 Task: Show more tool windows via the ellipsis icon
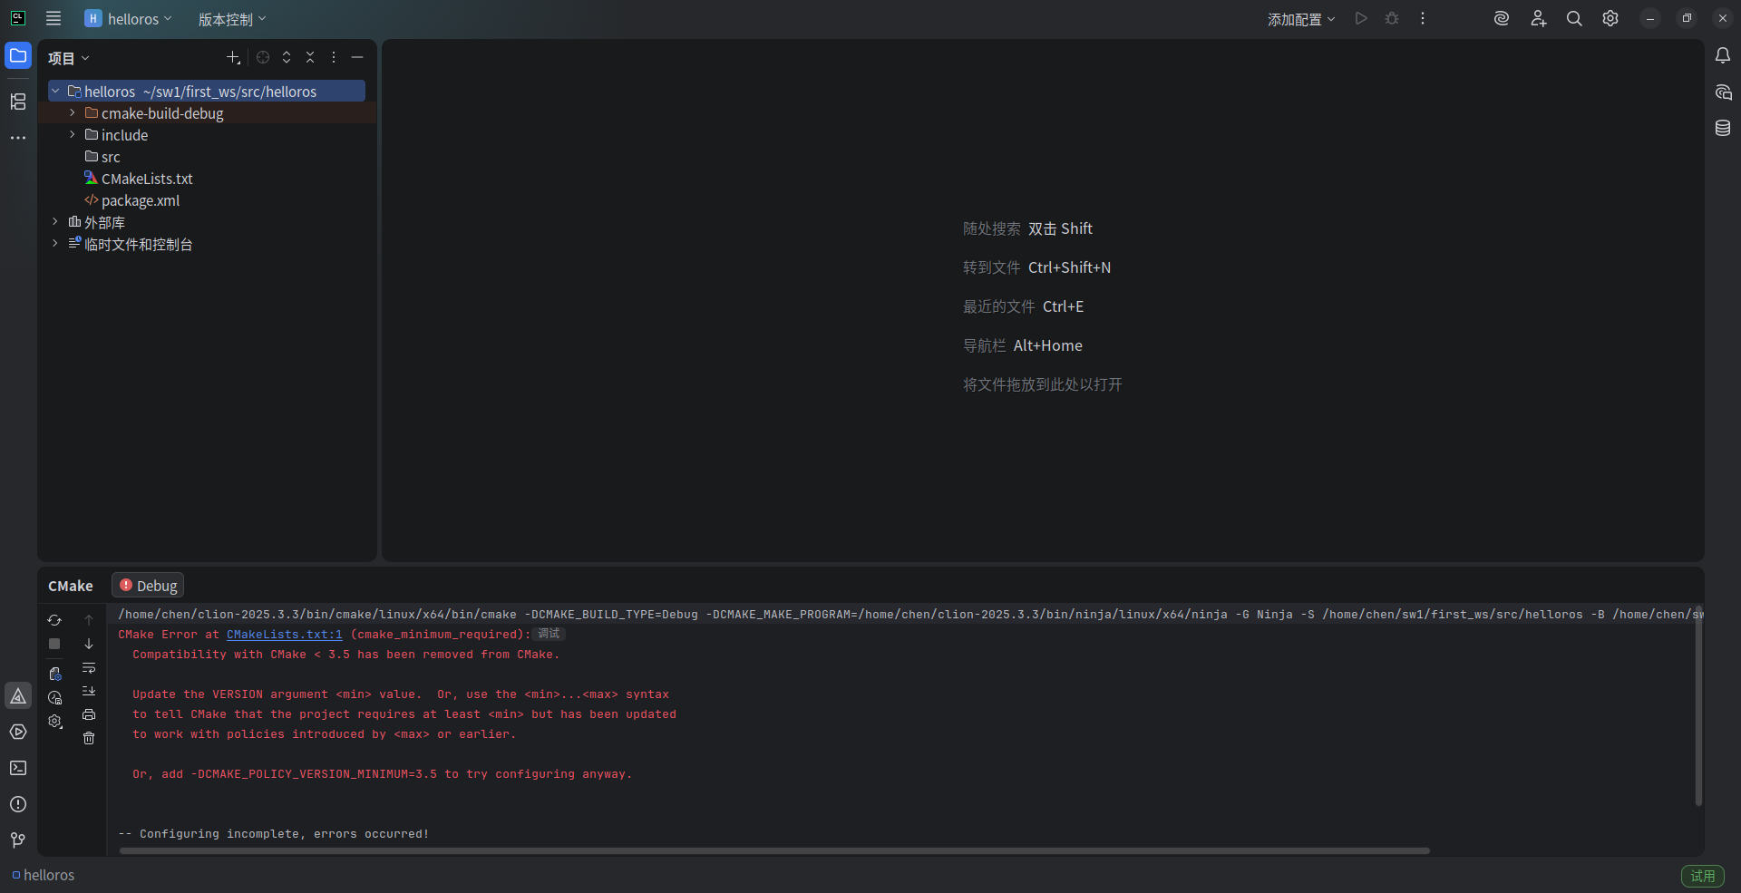[18, 138]
